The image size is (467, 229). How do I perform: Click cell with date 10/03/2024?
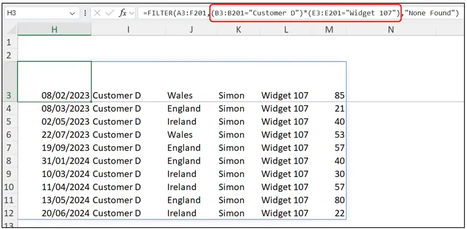54,174
